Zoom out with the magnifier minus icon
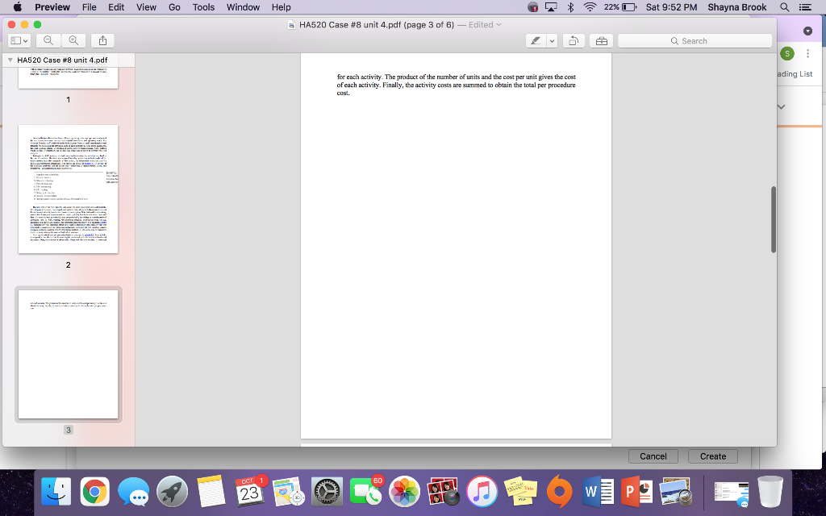This screenshot has width=826, height=516. tap(48, 39)
